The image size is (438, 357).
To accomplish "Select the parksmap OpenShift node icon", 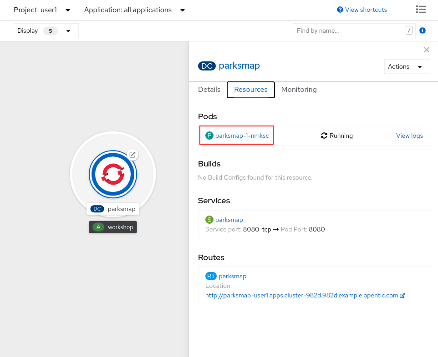I will (112, 174).
